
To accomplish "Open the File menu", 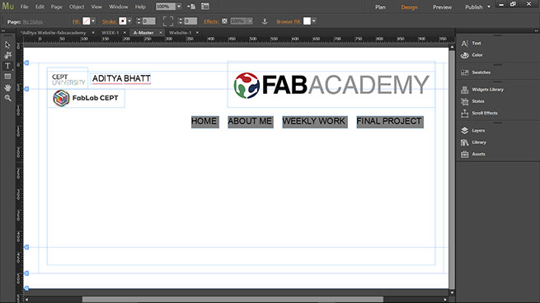I will [25, 7].
